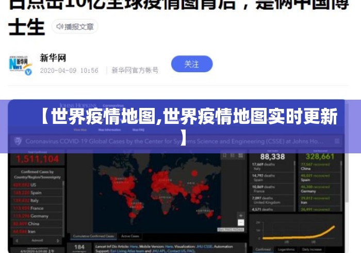The image size is (361, 253).
Task: Click the 新华网官方帐号 label
Action: [x=135, y=70]
